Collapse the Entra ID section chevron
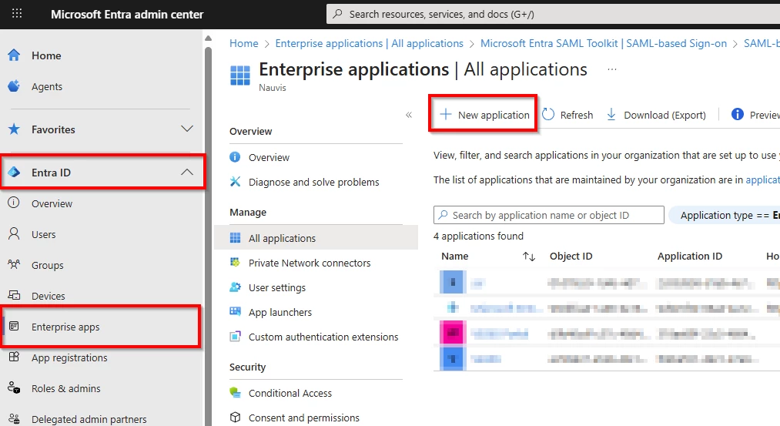780x426 pixels. [187, 173]
